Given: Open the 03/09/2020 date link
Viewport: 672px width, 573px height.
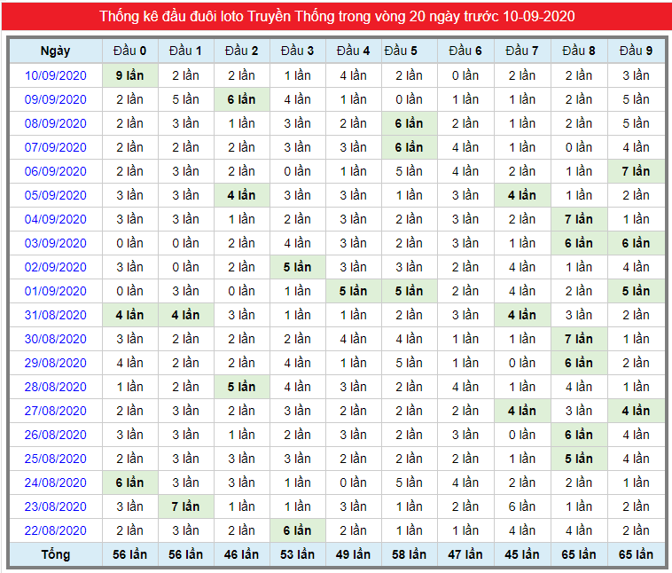Looking at the screenshot, I should coord(56,243).
